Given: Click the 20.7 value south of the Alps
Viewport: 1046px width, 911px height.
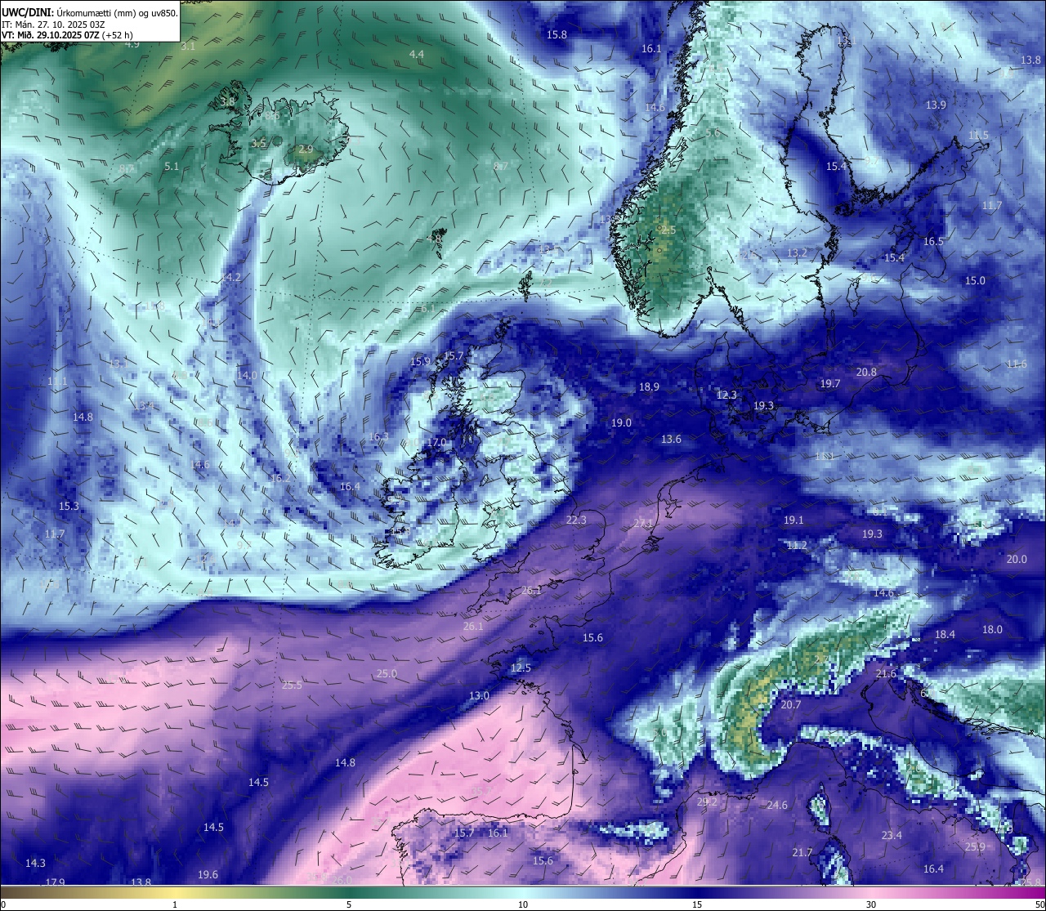Looking at the screenshot, I should (x=791, y=704).
